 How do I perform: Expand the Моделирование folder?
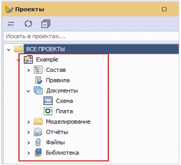(29, 122)
